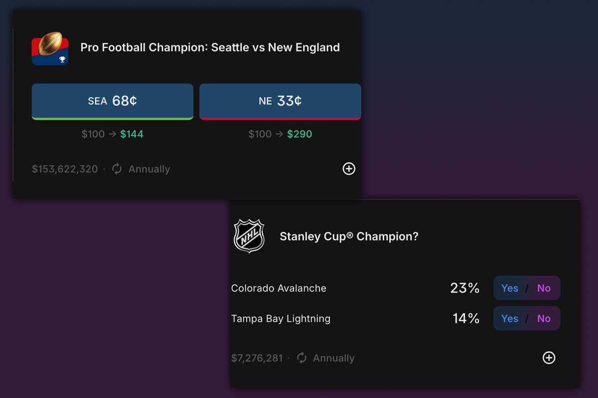598x398 pixels.
Task: Click Colorado Avalanche's 23% price
Action: tap(465, 288)
